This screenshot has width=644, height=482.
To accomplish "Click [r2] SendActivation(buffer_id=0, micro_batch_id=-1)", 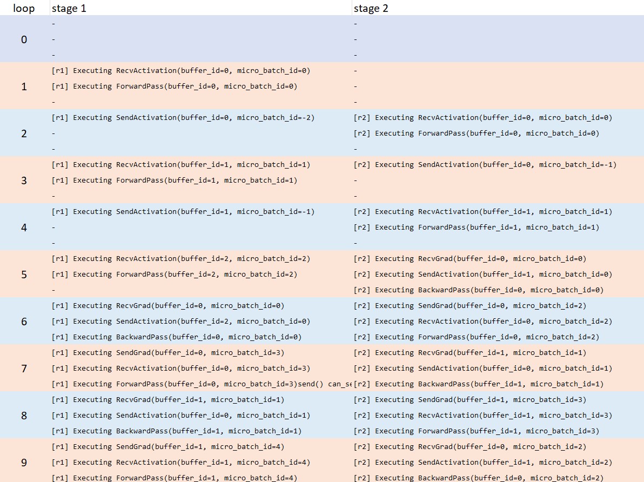I will [485, 165].
